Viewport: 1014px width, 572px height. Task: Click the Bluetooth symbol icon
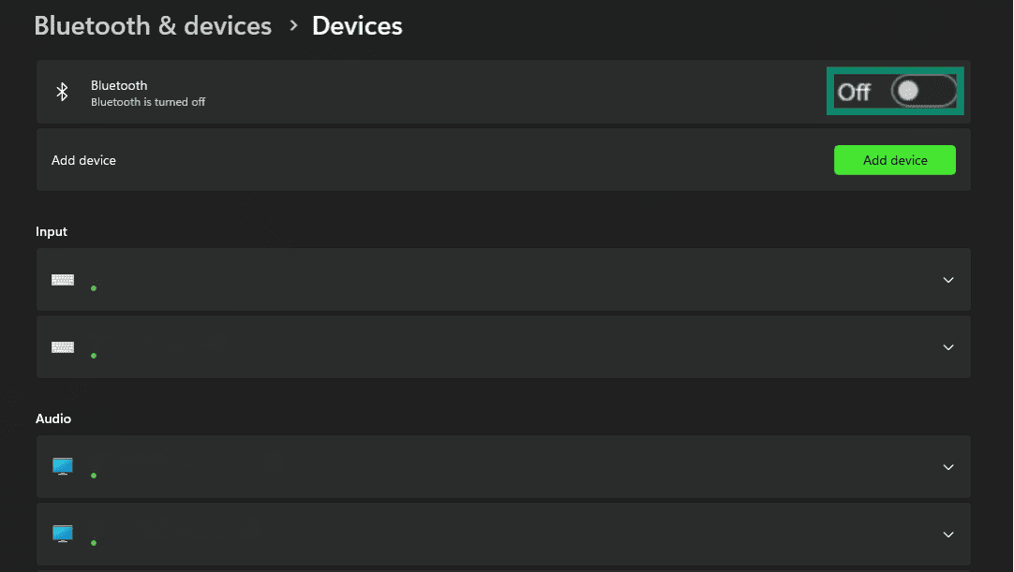(x=62, y=92)
